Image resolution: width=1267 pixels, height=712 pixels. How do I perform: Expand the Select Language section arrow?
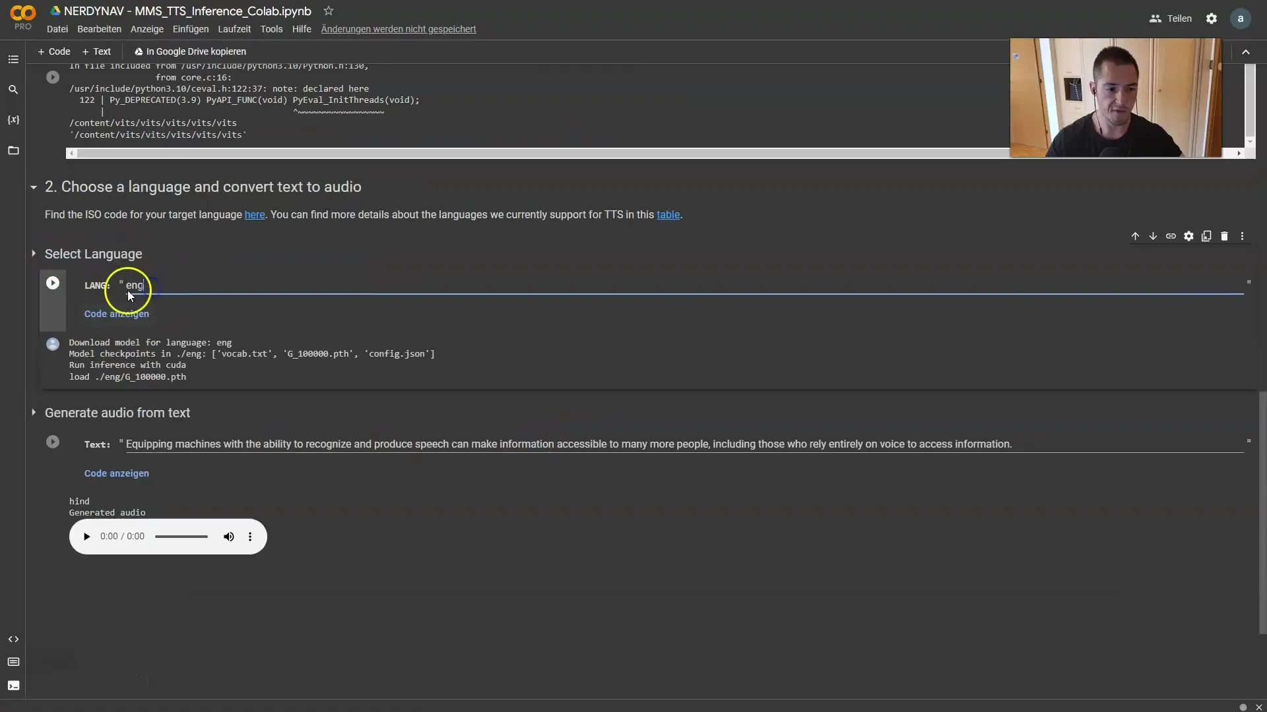tap(34, 253)
